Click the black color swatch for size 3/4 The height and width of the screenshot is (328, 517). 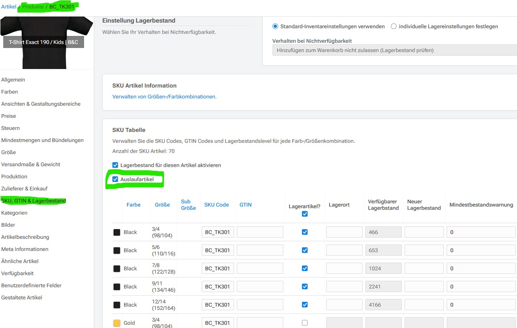(x=117, y=232)
